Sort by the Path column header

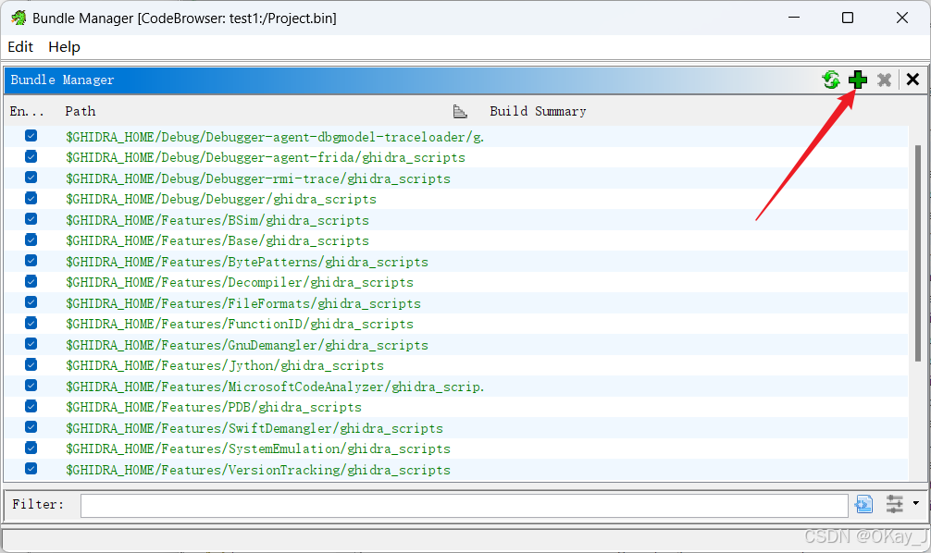81,111
